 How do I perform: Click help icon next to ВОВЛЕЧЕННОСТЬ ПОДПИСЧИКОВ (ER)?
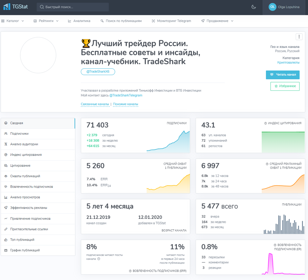click(275, 245)
